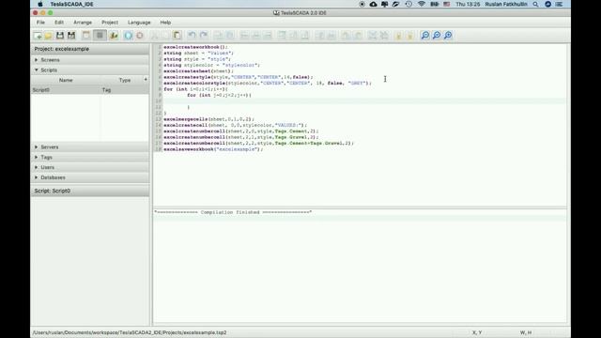The width and height of the screenshot is (601, 338).
Task: Click the cloud upload menu bar icon
Action: [x=373, y=4]
